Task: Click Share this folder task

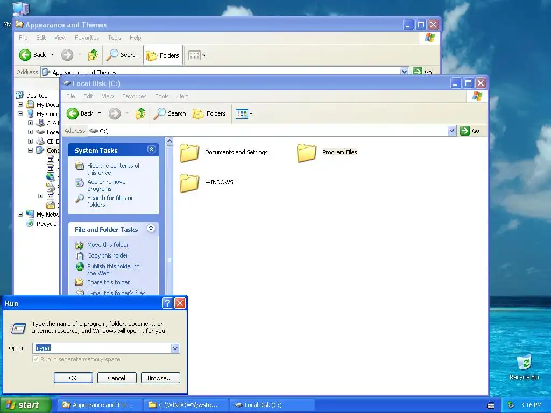Action: (x=108, y=282)
